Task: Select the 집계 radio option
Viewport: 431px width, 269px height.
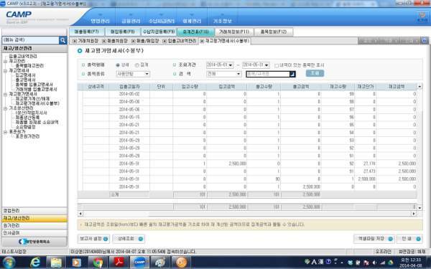Action: pyautogui.click(x=137, y=65)
